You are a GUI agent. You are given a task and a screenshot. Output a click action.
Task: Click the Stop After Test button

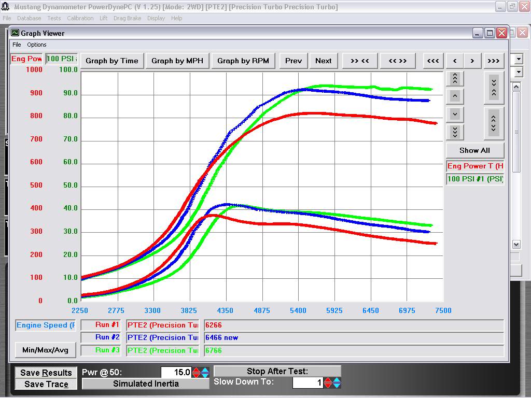(277, 371)
